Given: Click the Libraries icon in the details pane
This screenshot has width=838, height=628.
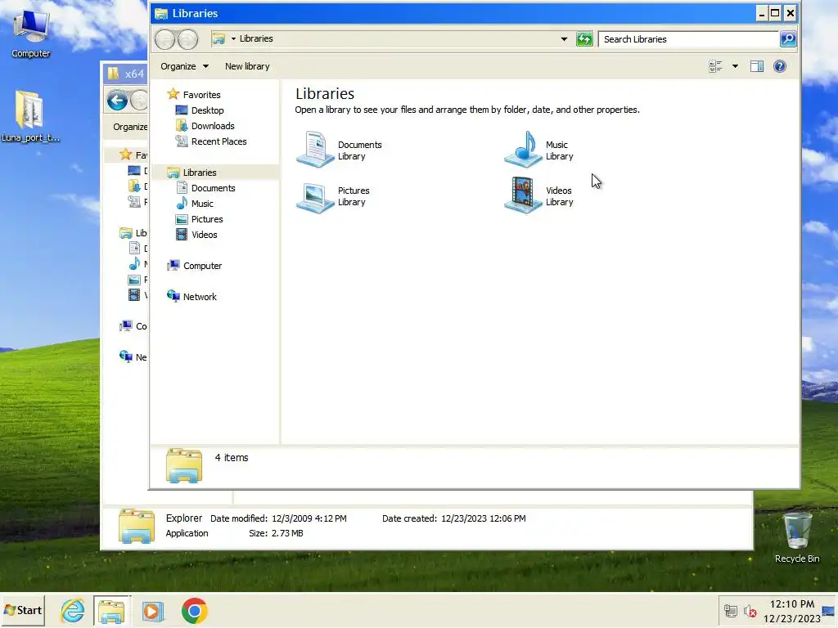Looking at the screenshot, I should coord(184,465).
